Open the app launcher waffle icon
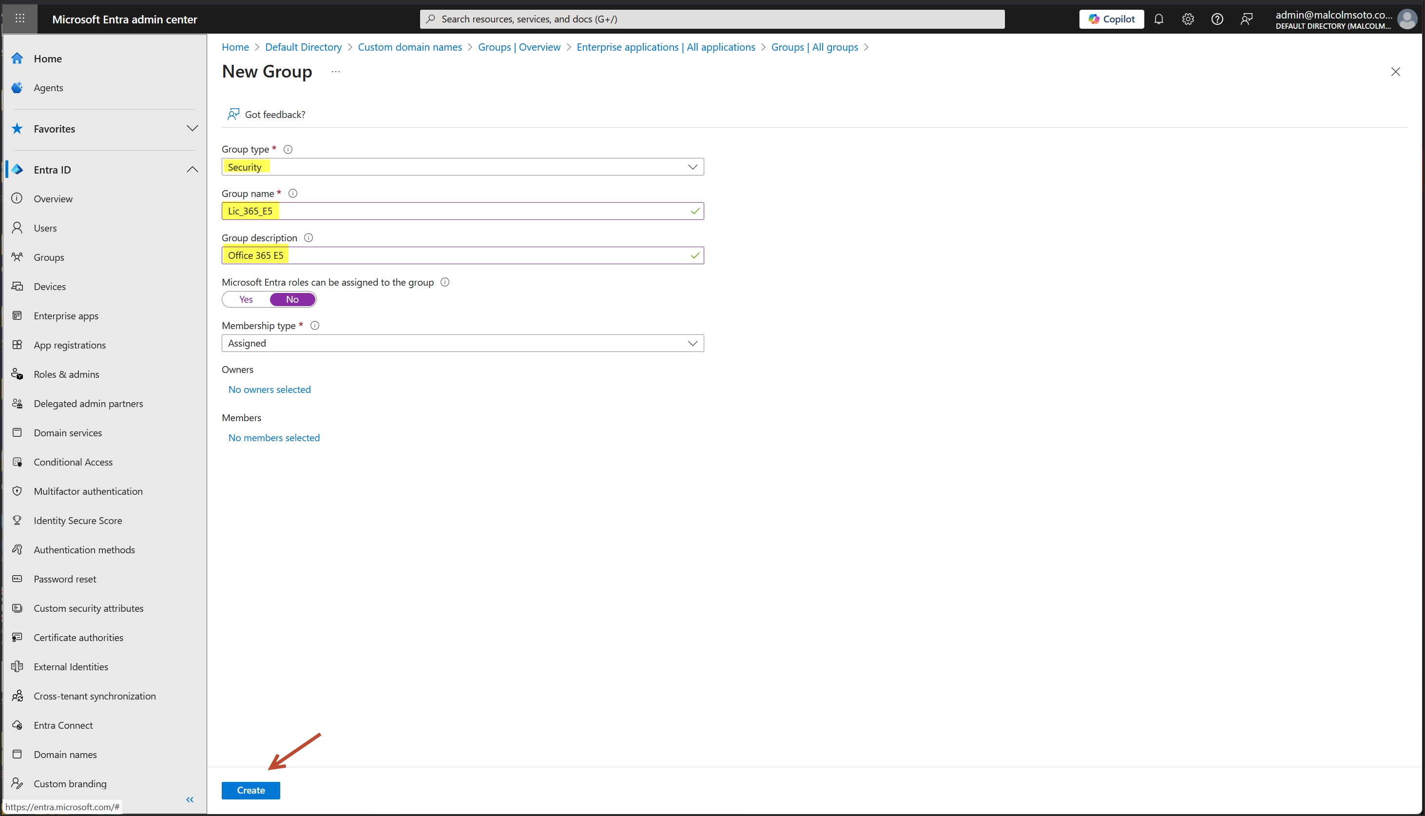Image resolution: width=1425 pixels, height=816 pixels. point(20,19)
